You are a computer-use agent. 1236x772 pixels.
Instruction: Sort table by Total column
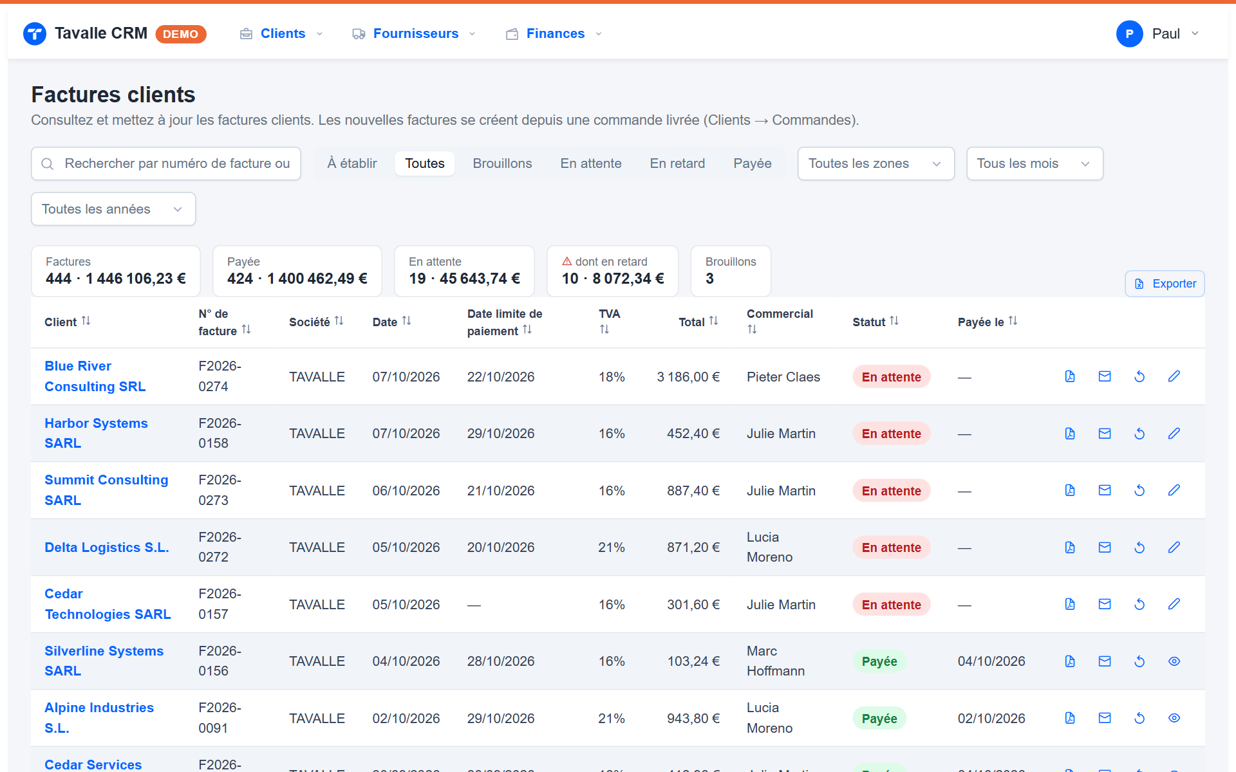[x=698, y=322]
